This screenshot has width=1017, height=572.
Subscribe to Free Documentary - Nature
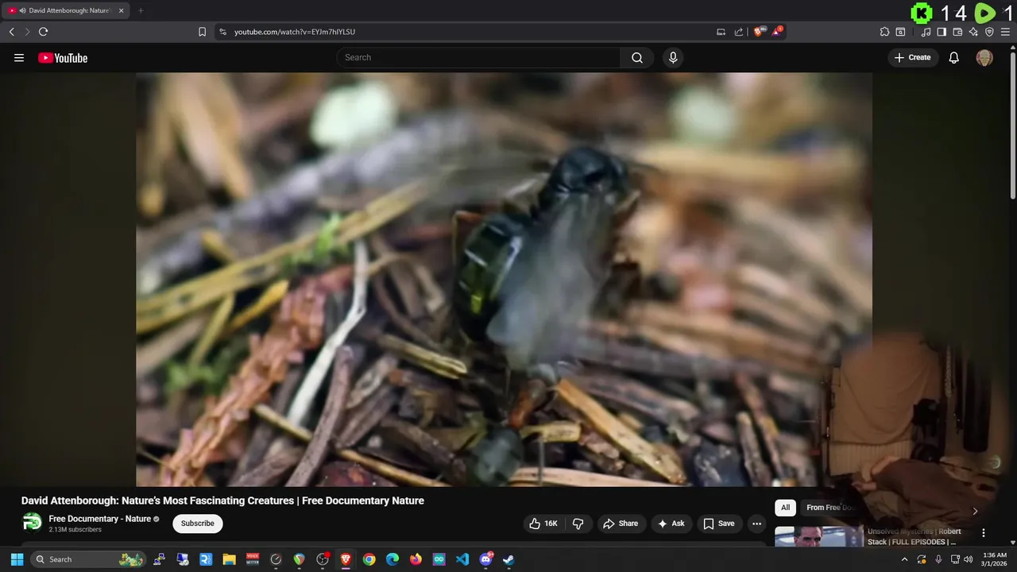[197, 524]
